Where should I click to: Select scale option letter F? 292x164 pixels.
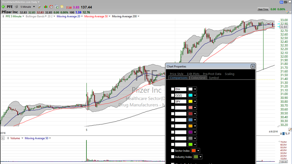(289, 134)
